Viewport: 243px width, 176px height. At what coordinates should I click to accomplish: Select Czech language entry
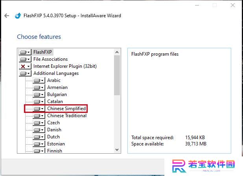53,123
